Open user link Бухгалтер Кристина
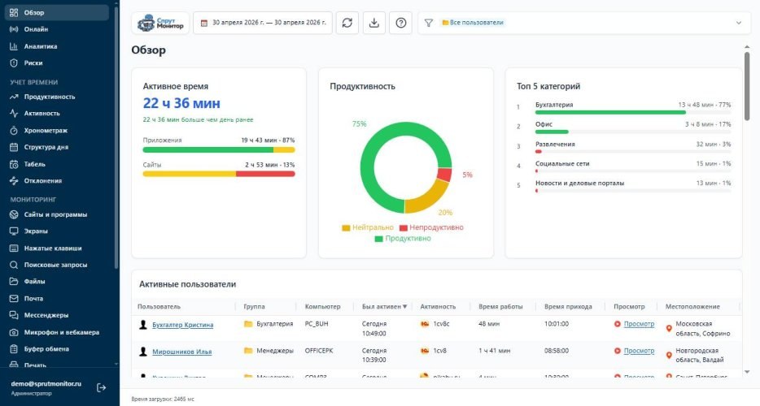 coord(183,325)
